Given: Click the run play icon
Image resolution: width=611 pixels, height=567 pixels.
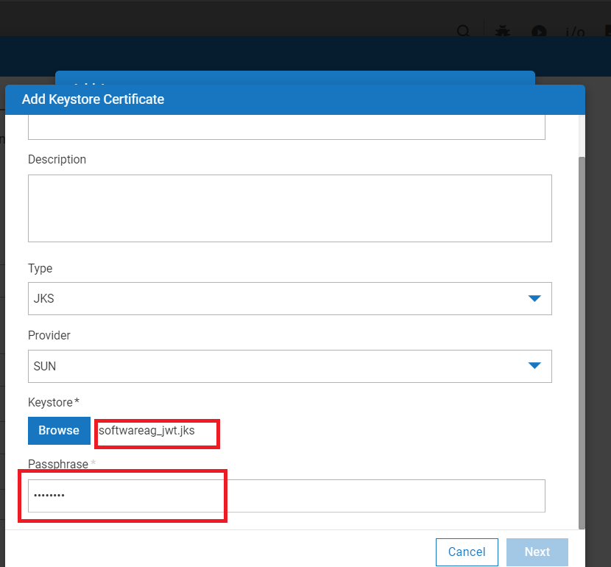Looking at the screenshot, I should [x=540, y=32].
